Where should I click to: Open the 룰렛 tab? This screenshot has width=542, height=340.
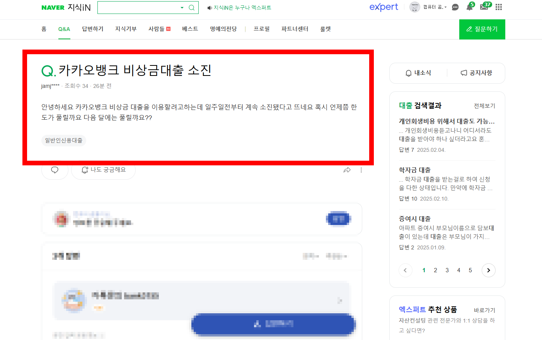(x=326, y=29)
